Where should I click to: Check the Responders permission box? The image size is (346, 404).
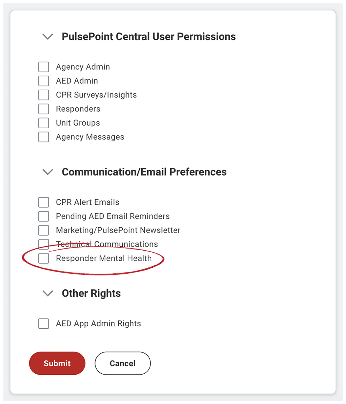(43, 109)
